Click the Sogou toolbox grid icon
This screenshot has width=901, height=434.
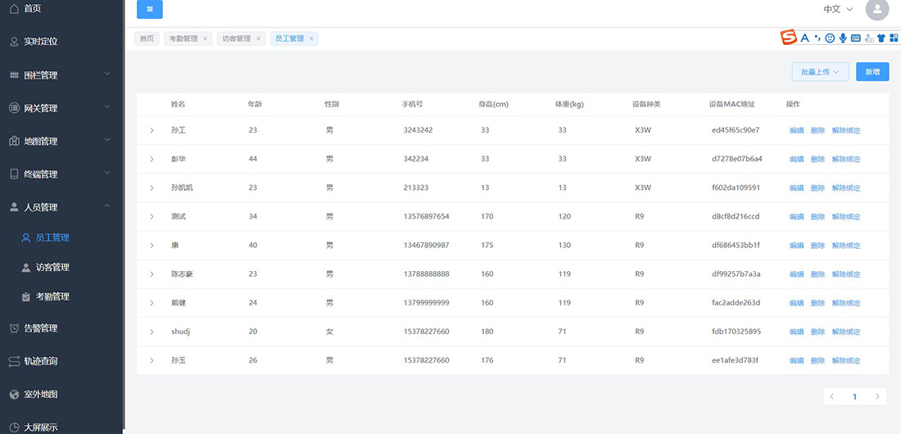pos(894,38)
